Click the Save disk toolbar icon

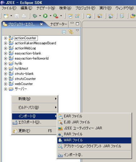click(x=17, y=16)
